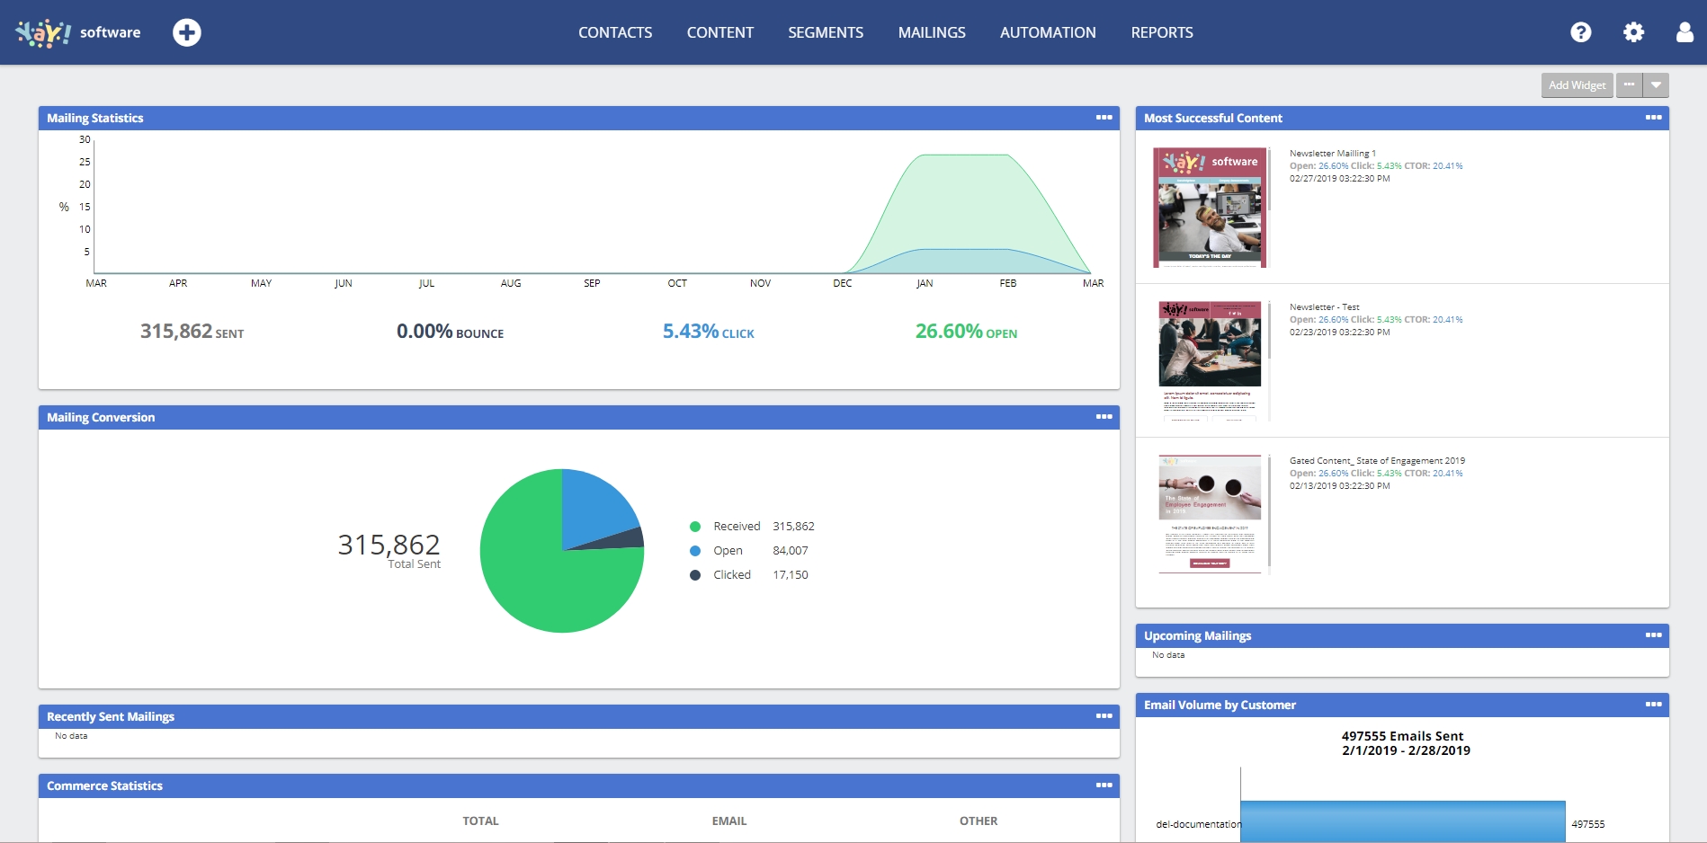
Task: Open the user profile icon
Action: tap(1685, 32)
